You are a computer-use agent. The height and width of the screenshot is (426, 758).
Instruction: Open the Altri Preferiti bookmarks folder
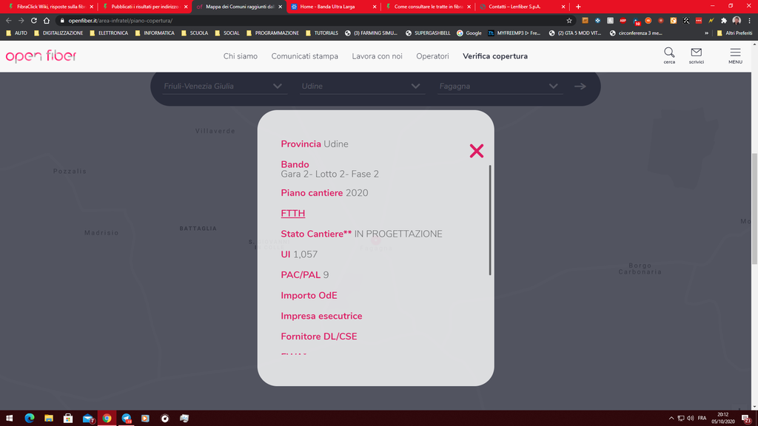[734, 33]
